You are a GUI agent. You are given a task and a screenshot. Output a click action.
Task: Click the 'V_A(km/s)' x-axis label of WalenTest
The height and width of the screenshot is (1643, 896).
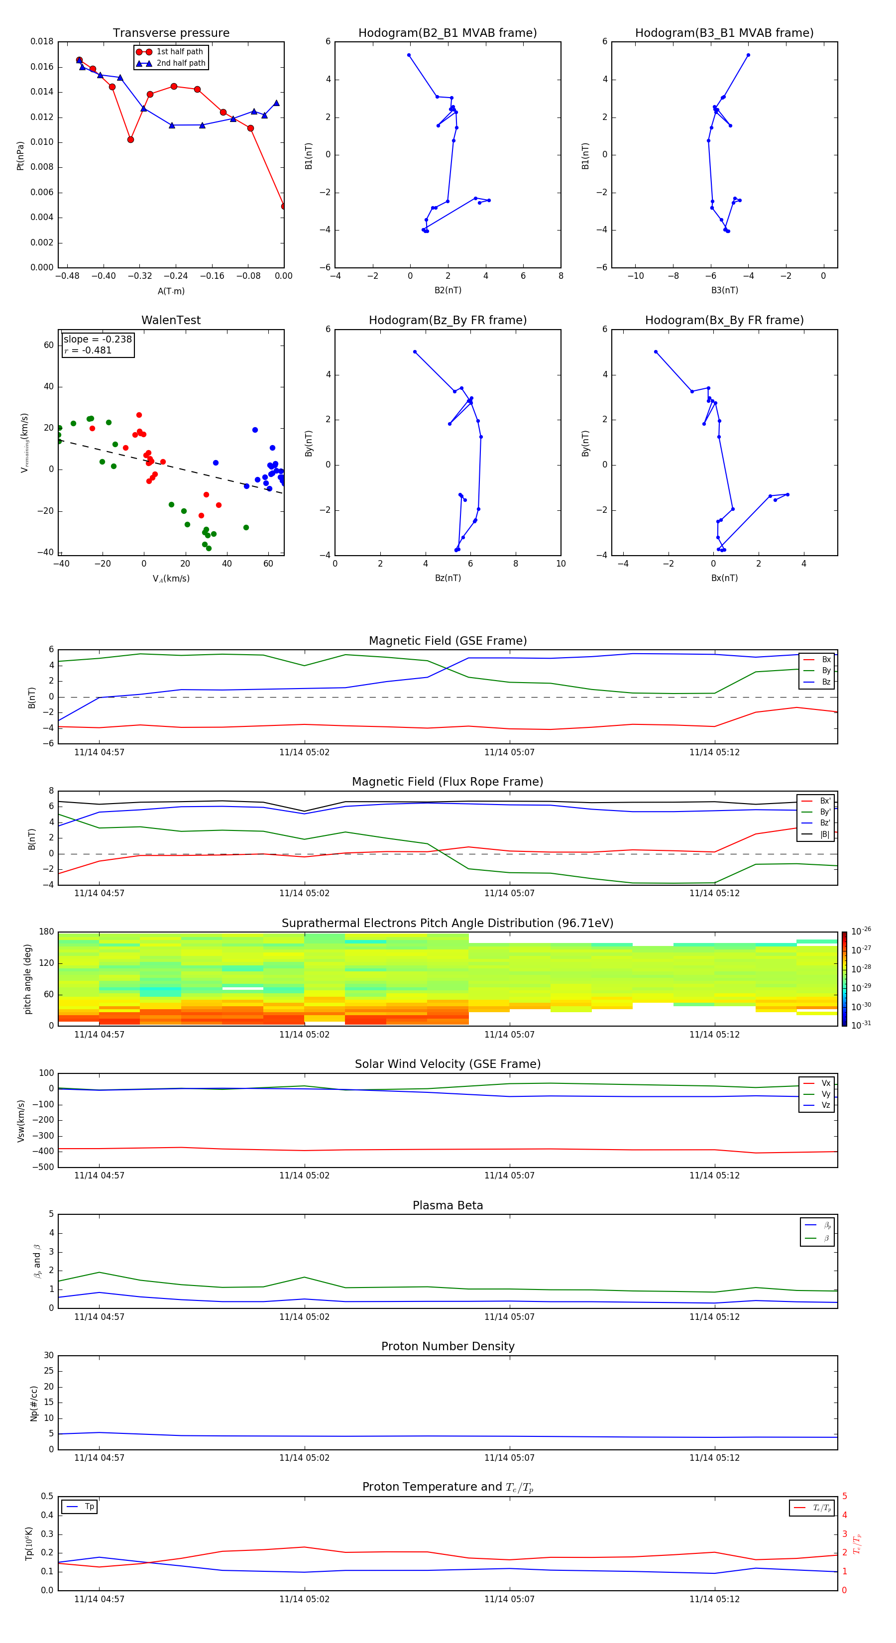[171, 579]
